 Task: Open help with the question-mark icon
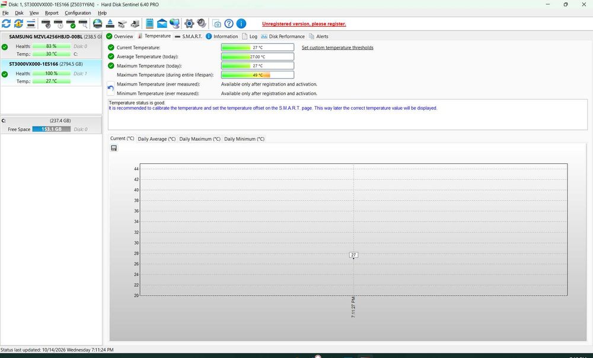tap(229, 24)
